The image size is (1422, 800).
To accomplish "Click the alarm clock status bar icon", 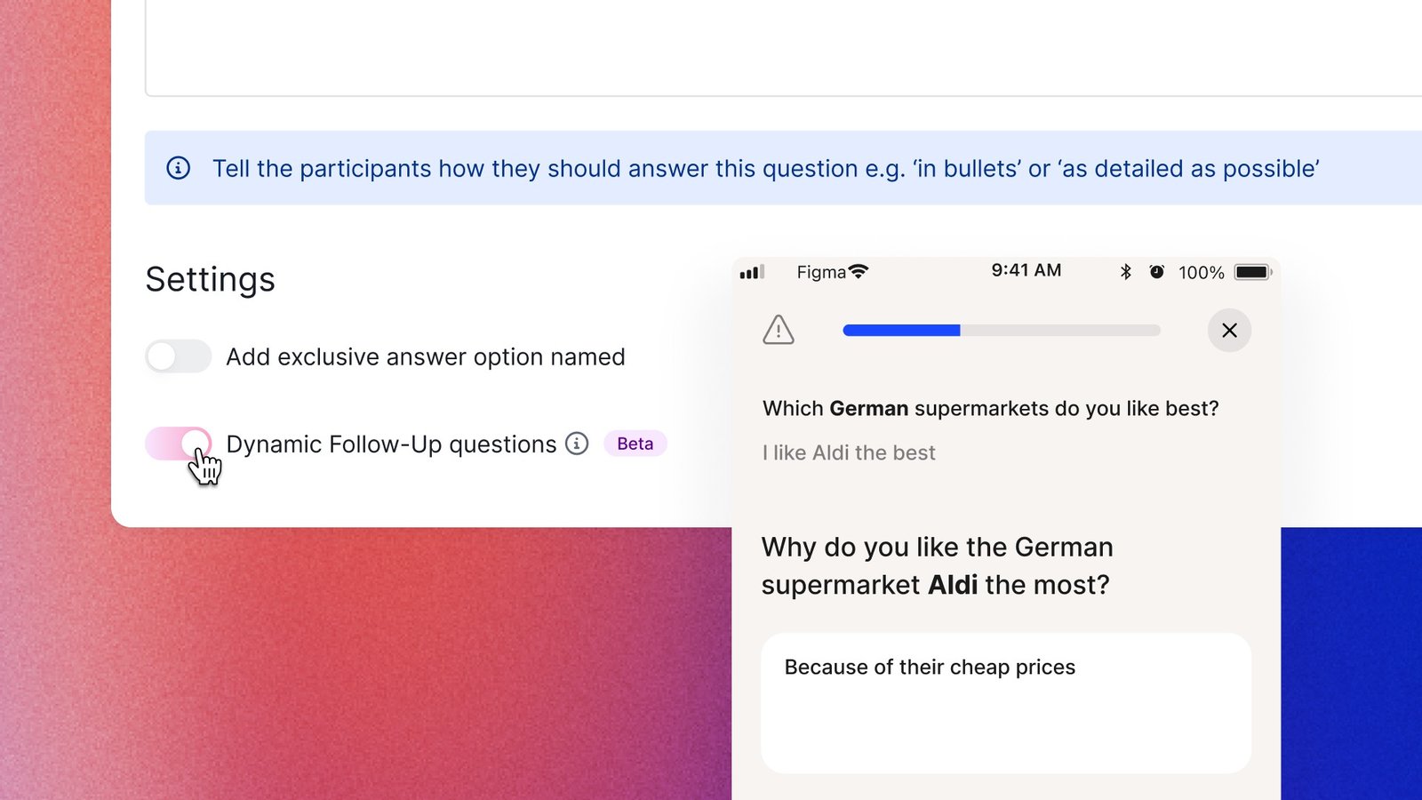I will click(1156, 273).
